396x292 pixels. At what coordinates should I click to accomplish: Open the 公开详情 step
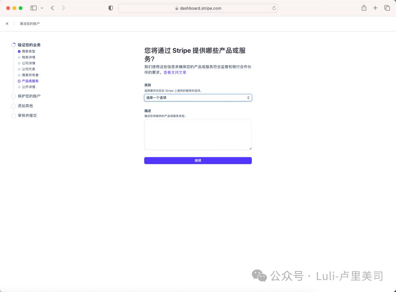click(29, 87)
